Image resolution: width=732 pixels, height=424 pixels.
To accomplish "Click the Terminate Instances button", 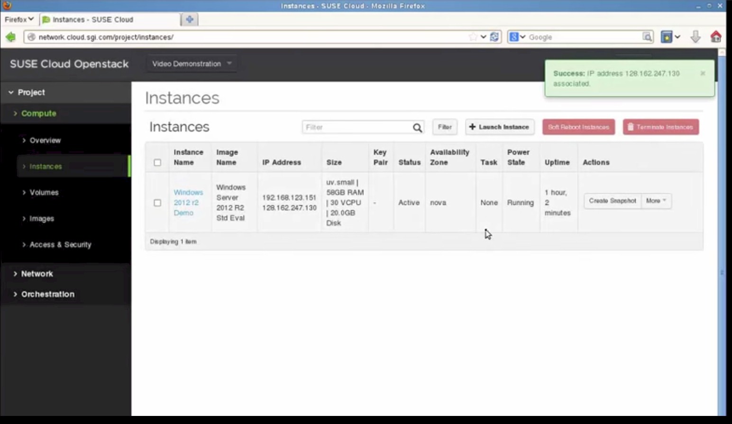I will 661,127.
